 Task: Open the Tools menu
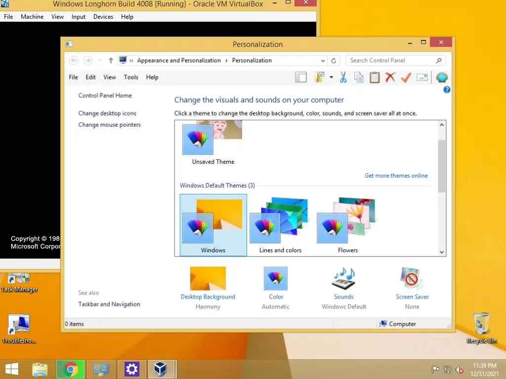[131, 77]
